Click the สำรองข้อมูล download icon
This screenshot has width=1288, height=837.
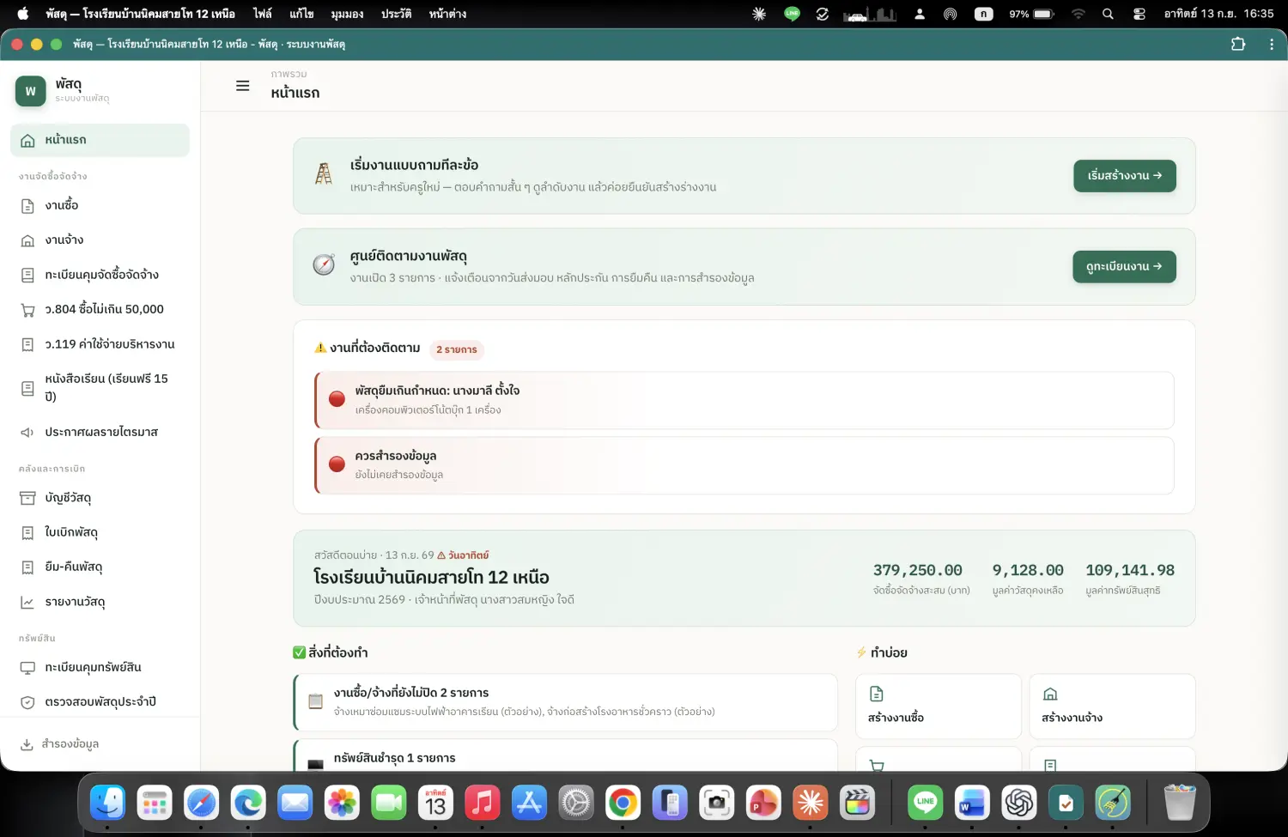[x=27, y=744]
